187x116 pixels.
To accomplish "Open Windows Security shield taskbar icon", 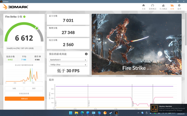I will 88,113.
